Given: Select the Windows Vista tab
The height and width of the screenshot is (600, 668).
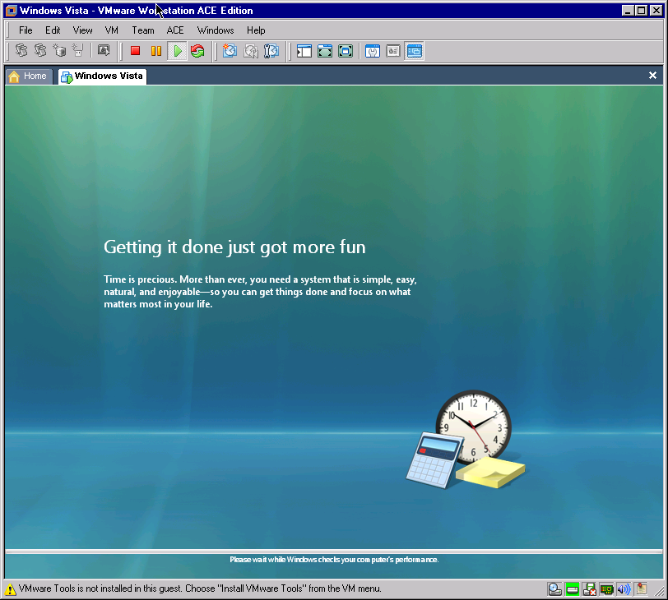Looking at the screenshot, I should pos(103,76).
